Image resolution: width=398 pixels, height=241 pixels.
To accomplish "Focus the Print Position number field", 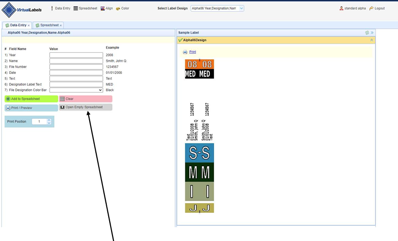I will click(x=40, y=121).
